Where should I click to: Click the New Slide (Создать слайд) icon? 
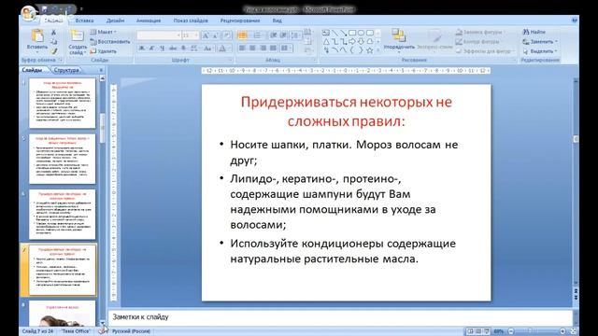click(77, 35)
